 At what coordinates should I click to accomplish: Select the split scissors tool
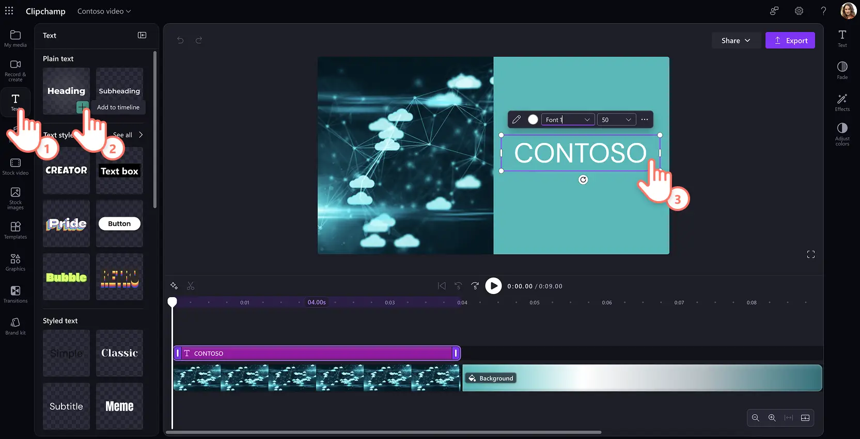click(191, 286)
